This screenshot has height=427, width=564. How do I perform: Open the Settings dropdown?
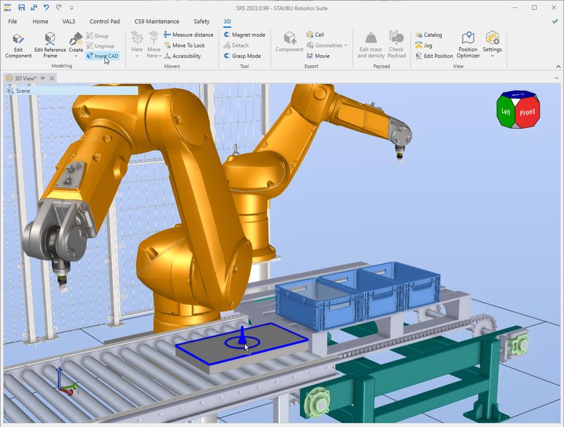click(492, 45)
